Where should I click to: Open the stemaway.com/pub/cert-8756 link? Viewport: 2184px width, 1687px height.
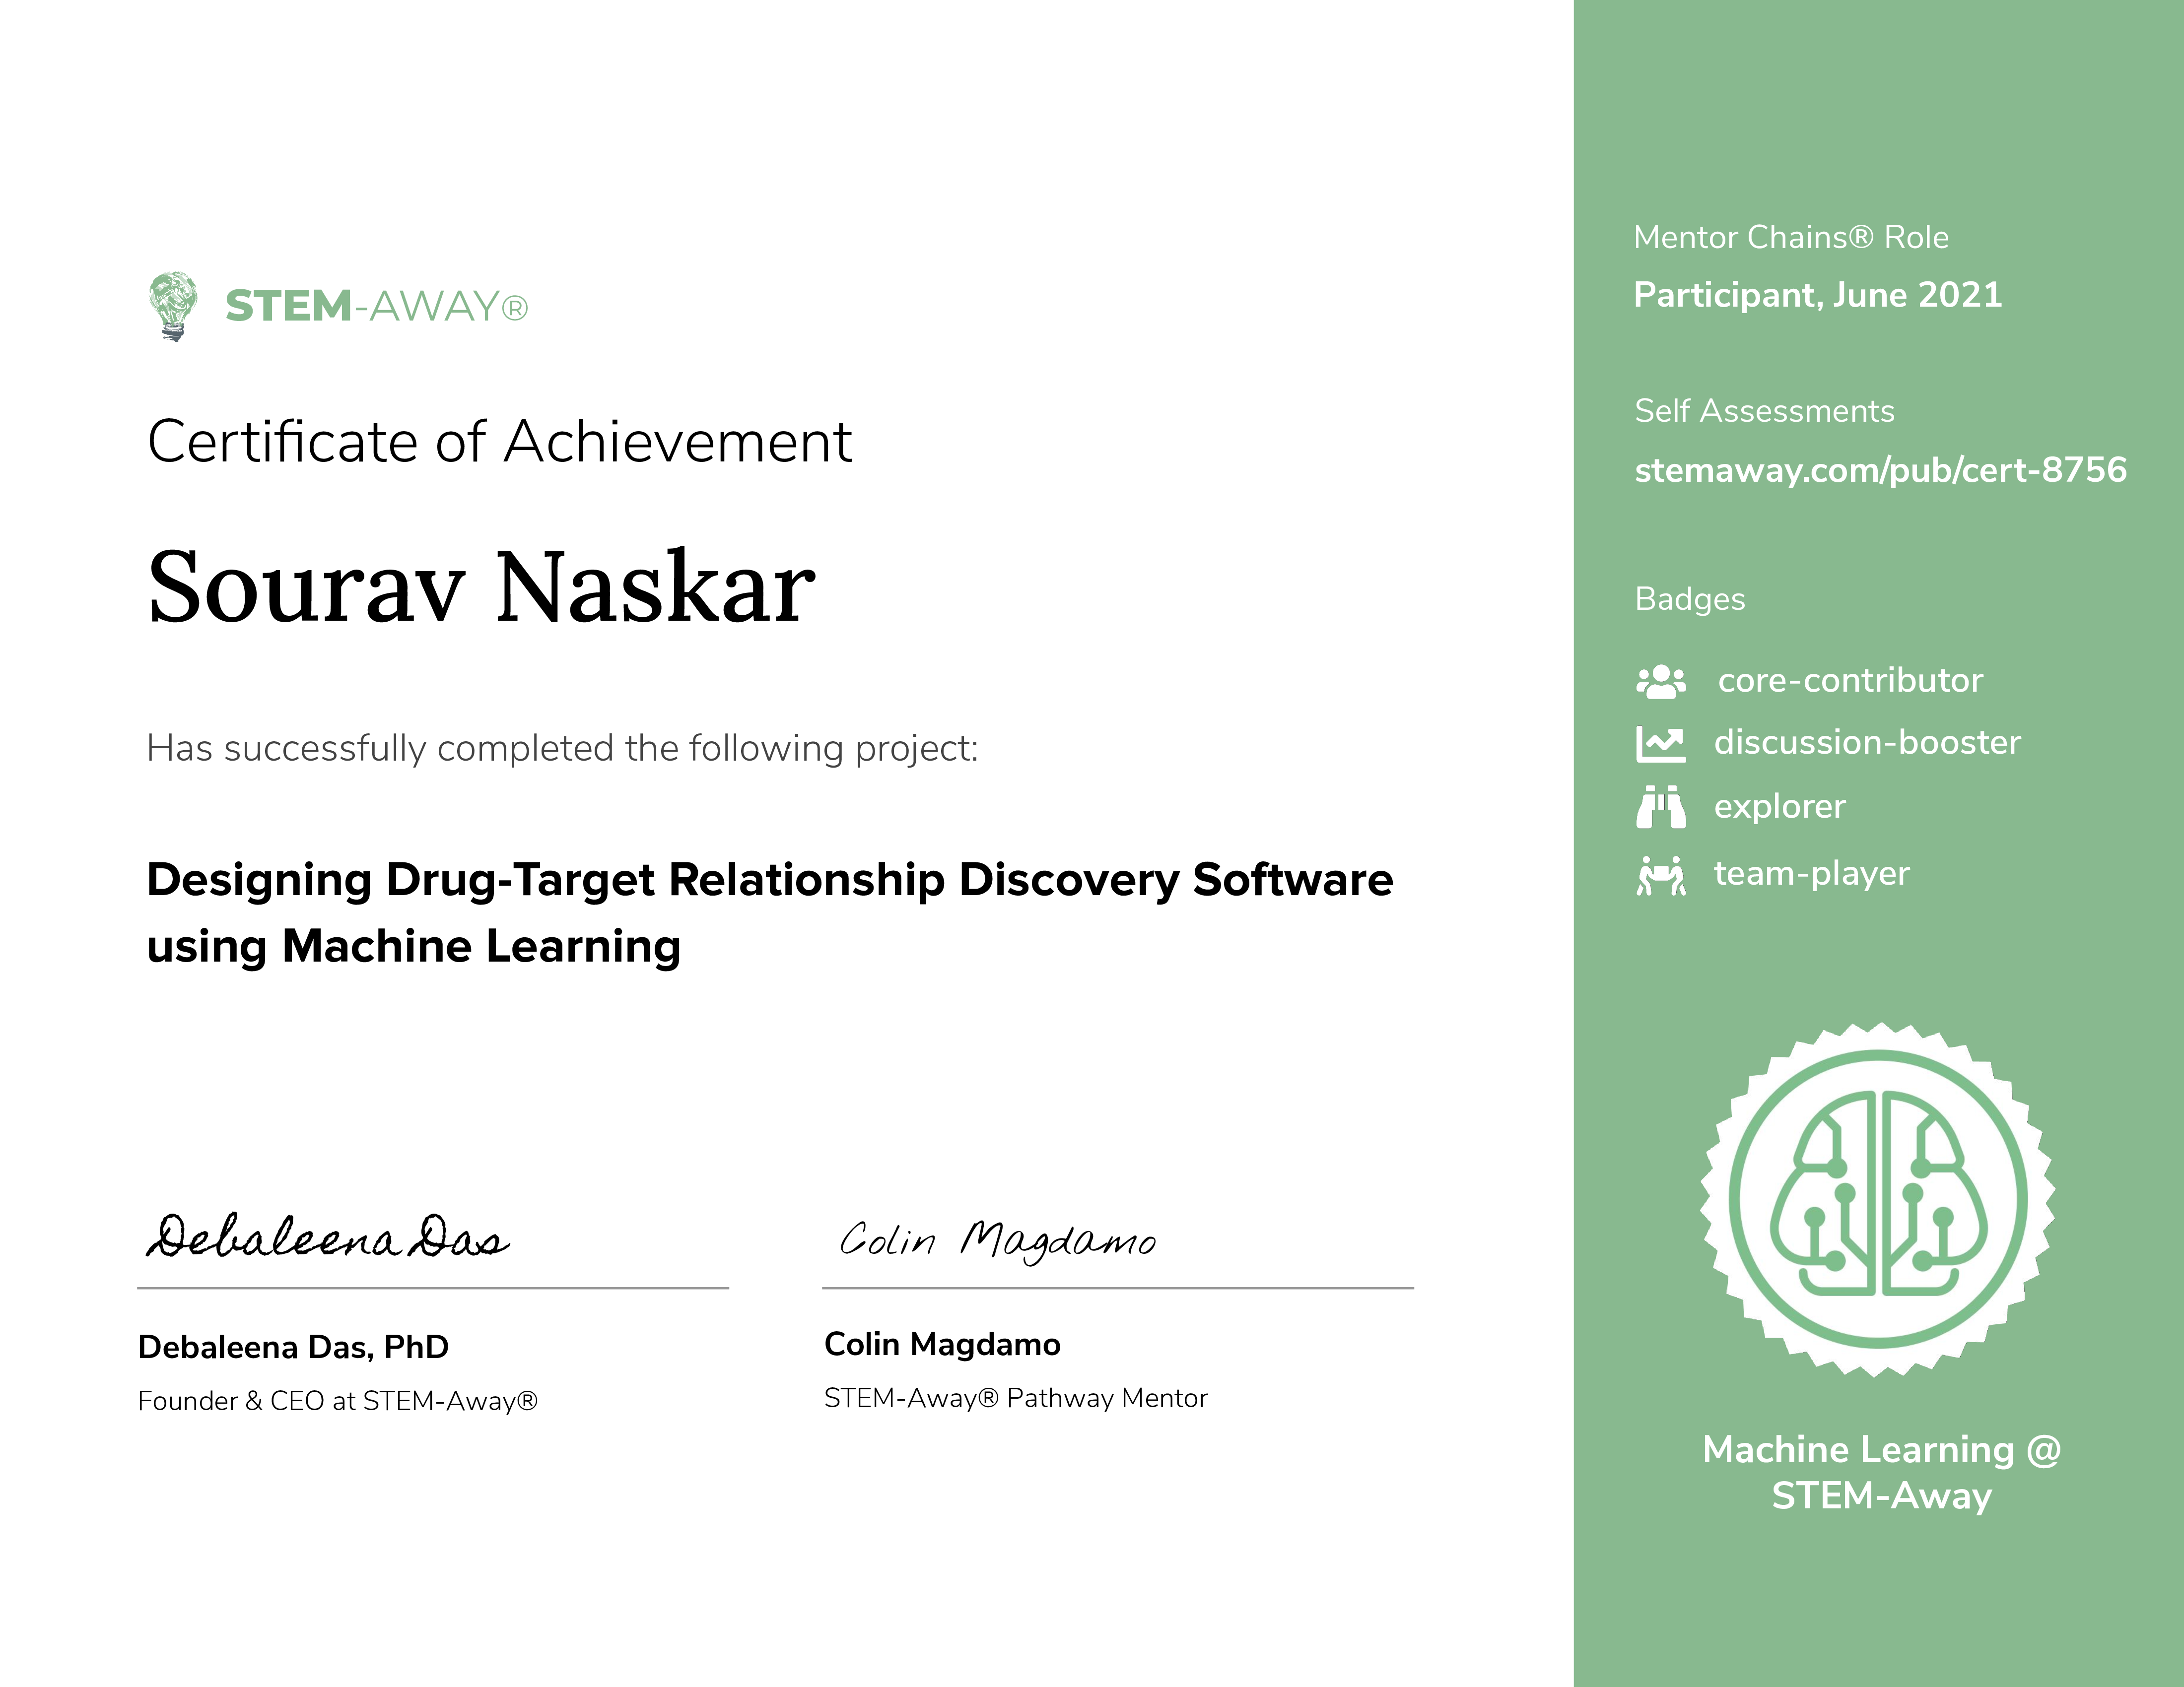(1880, 470)
